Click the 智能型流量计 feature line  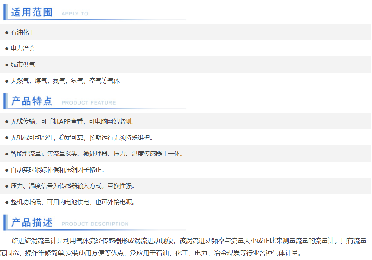(x=97, y=154)
